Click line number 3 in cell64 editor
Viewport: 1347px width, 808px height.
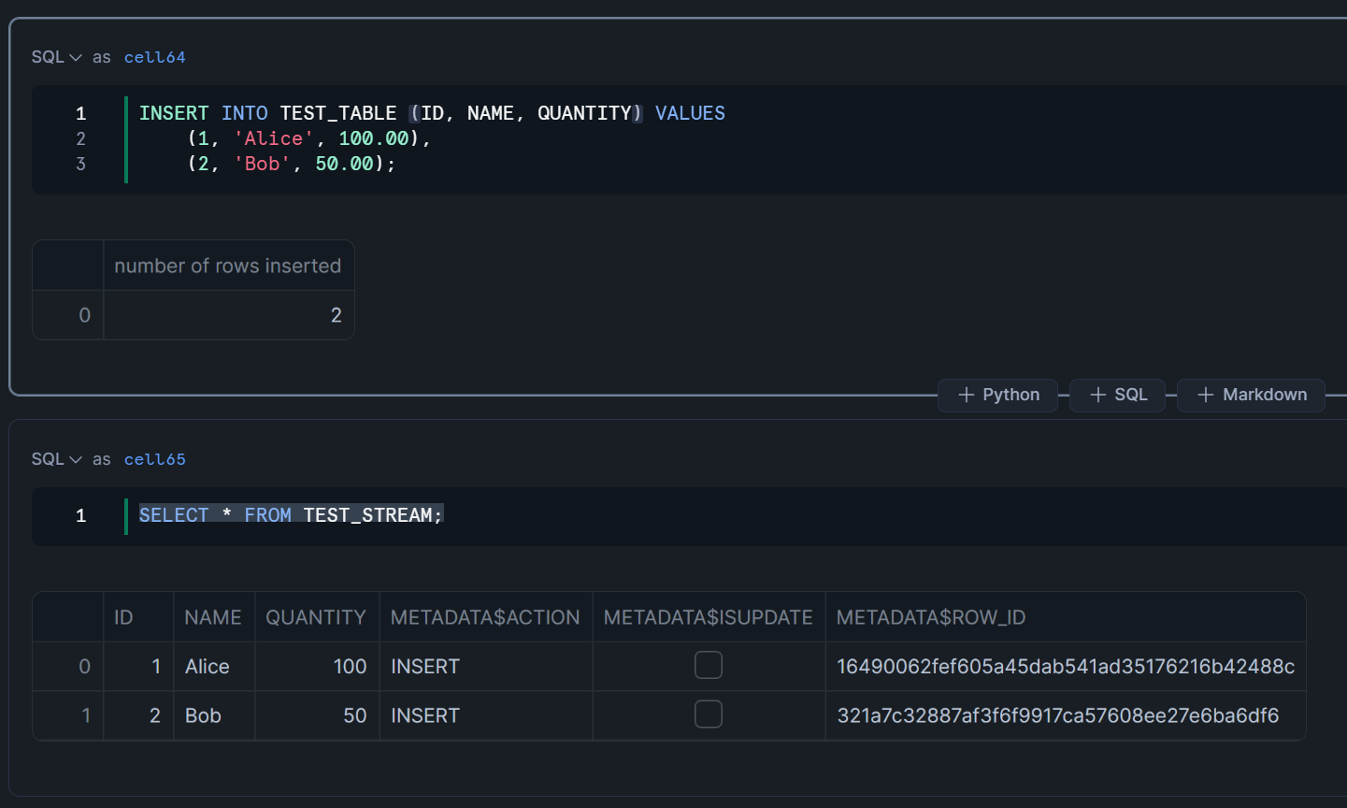point(81,164)
